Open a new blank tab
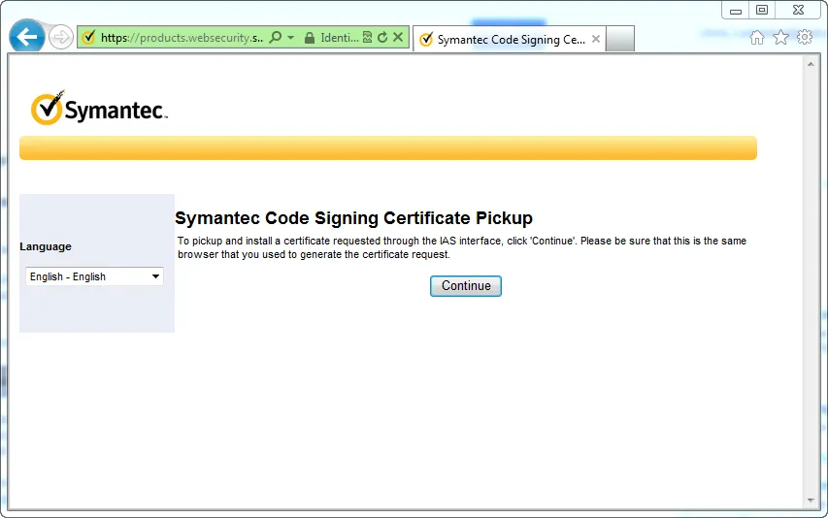828x518 pixels. pos(620,39)
